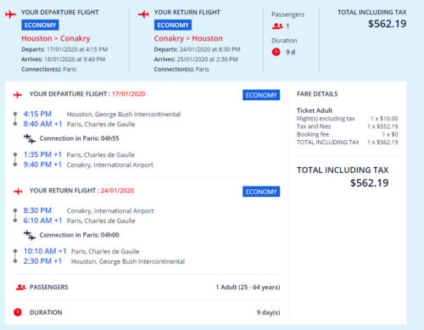This screenshot has height=330, width=424.
Task: Click the red clock icon in the DURATION row
Action: click(x=18, y=312)
